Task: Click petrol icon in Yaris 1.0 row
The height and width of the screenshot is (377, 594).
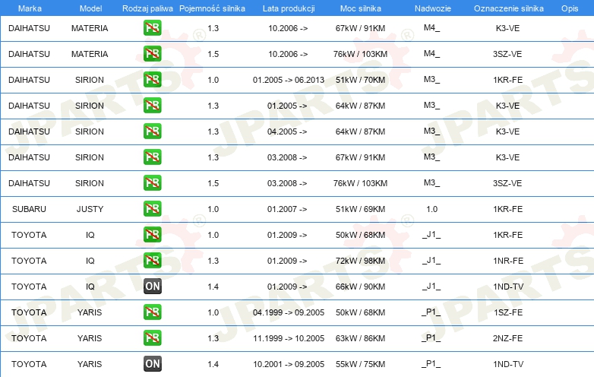Action: pyautogui.click(x=152, y=312)
